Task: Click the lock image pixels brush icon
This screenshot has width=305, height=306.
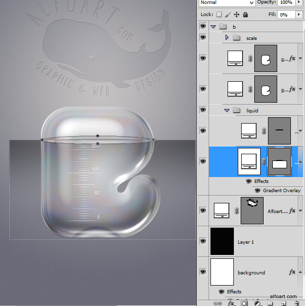Action: pos(227,15)
